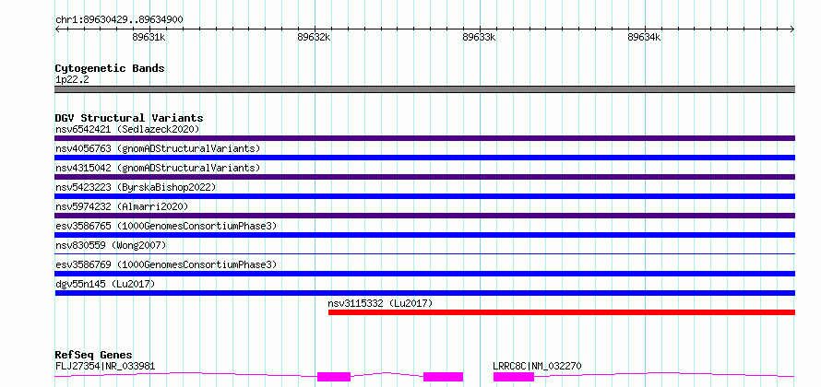Click the esv3586769 blue variant bar
Image resolution: width=821 pixels, height=387 pixels.
(424, 274)
